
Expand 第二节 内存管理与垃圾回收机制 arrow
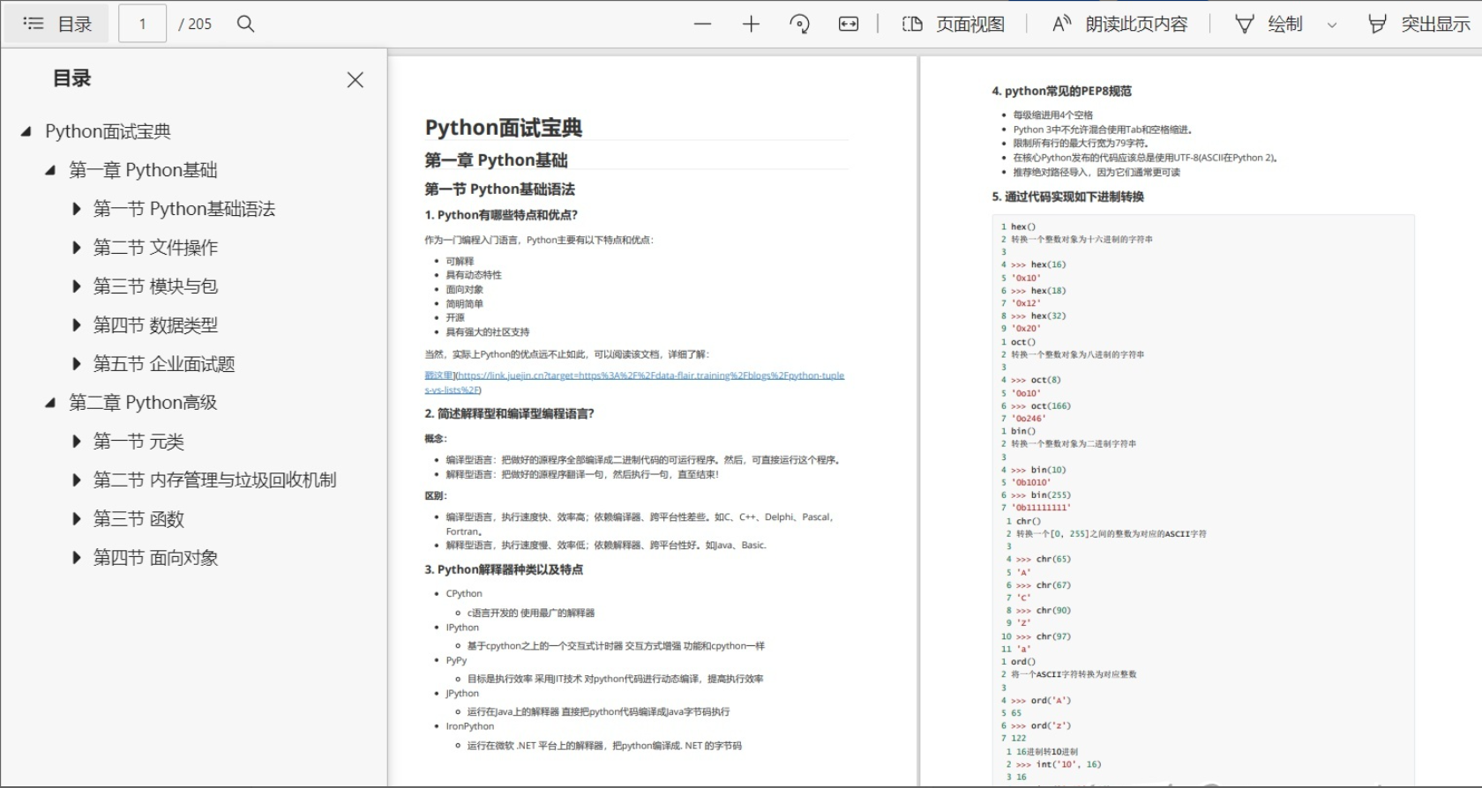tap(76, 480)
